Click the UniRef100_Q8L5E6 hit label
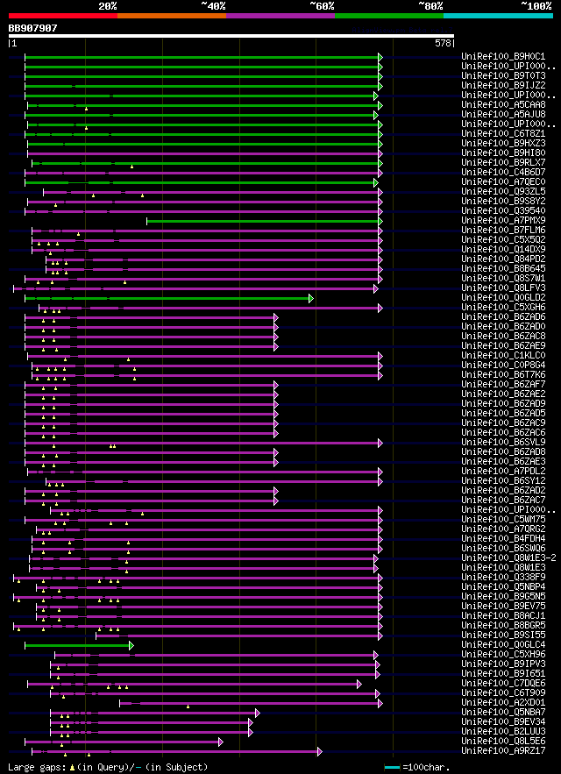The width and height of the screenshot is (561, 774). [x=503, y=741]
